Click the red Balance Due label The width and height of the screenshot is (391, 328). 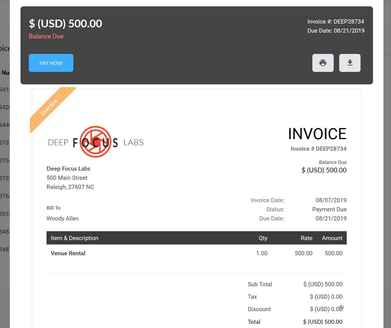tap(46, 36)
